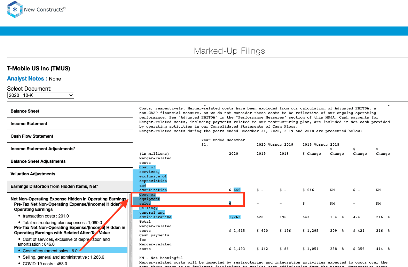Click the 2019 Versus 2018 column header
The width and height of the screenshot is (408, 267).
coord(321,145)
